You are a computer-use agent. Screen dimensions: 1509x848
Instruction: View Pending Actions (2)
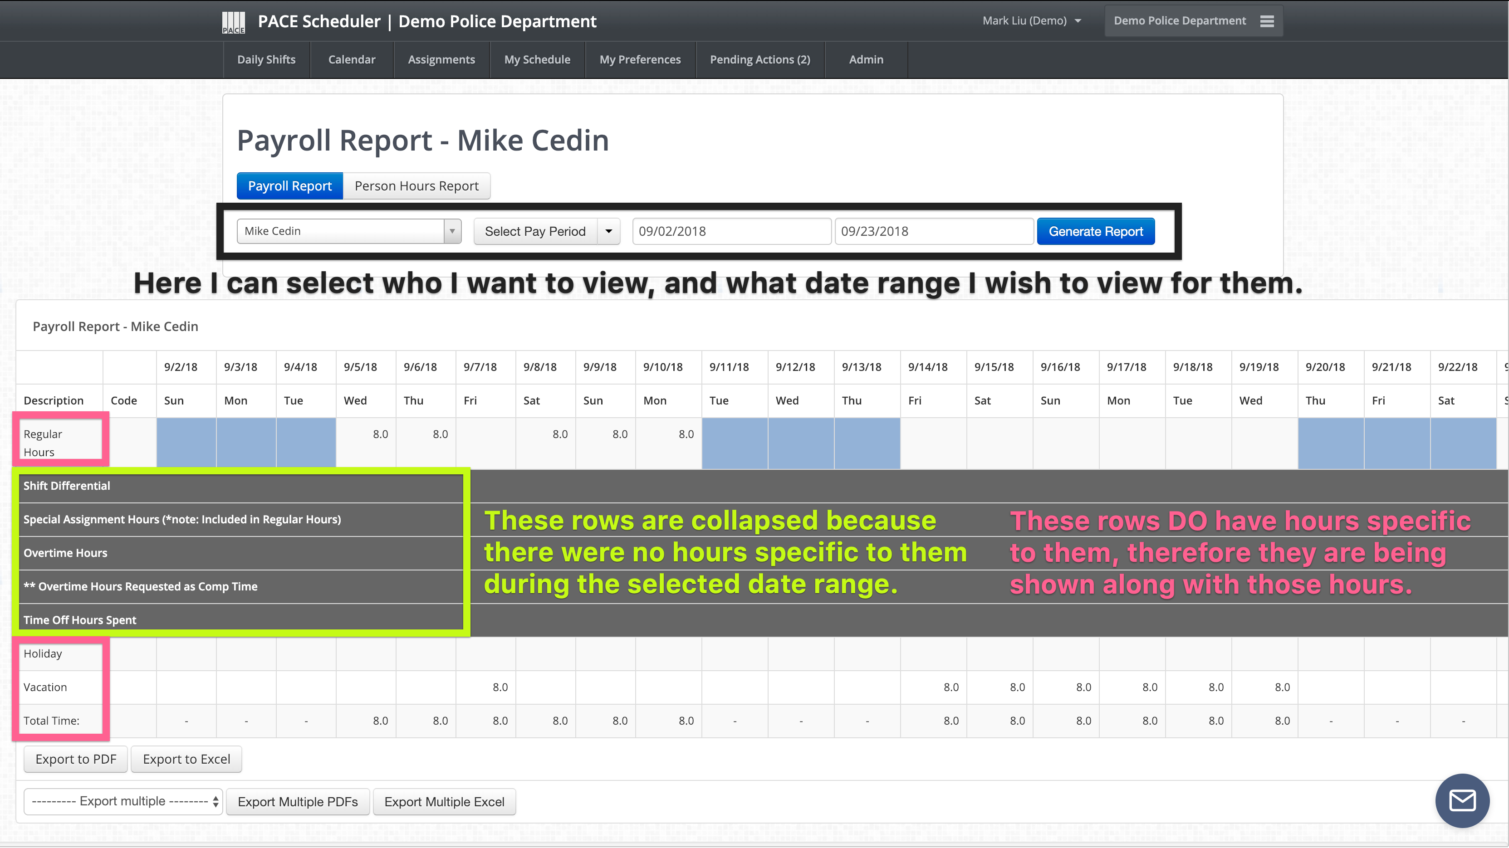coord(760,60)
